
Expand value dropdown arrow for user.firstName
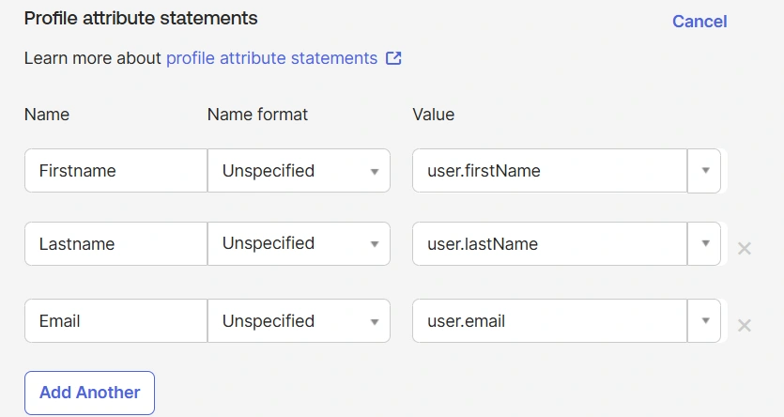(704, 171)
